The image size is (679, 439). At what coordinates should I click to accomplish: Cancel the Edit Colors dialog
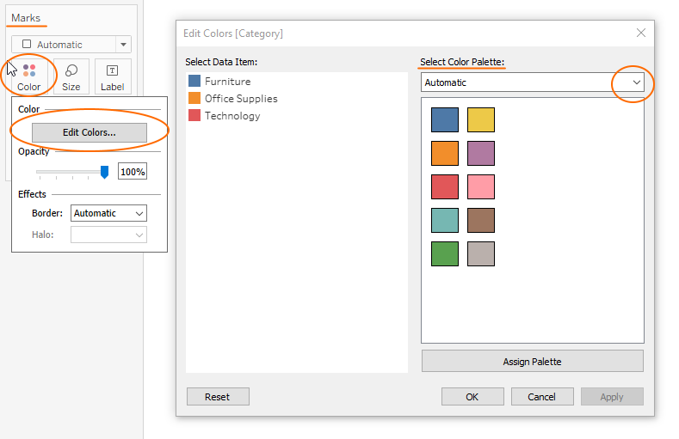[x=541, y=397]
